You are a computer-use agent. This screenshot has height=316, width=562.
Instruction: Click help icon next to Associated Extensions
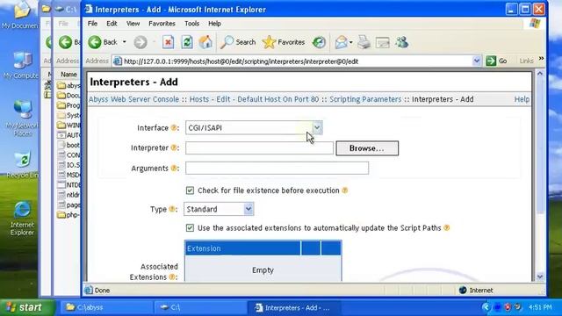click(x=172, y=277)
